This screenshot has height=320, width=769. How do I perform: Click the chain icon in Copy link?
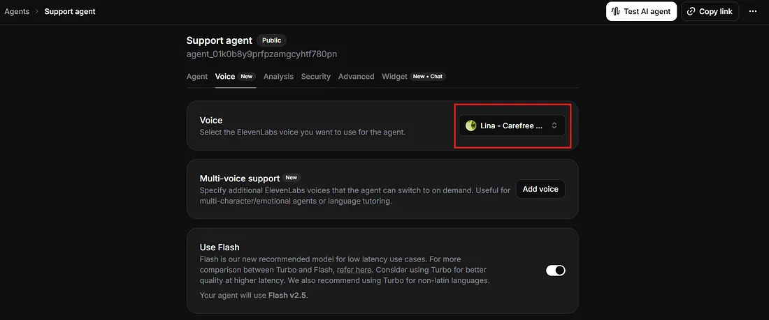click(691, 11)
